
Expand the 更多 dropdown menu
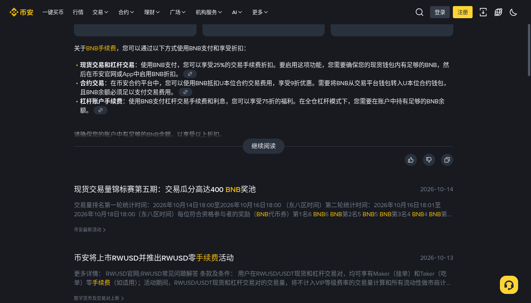[x=260, y=12]
